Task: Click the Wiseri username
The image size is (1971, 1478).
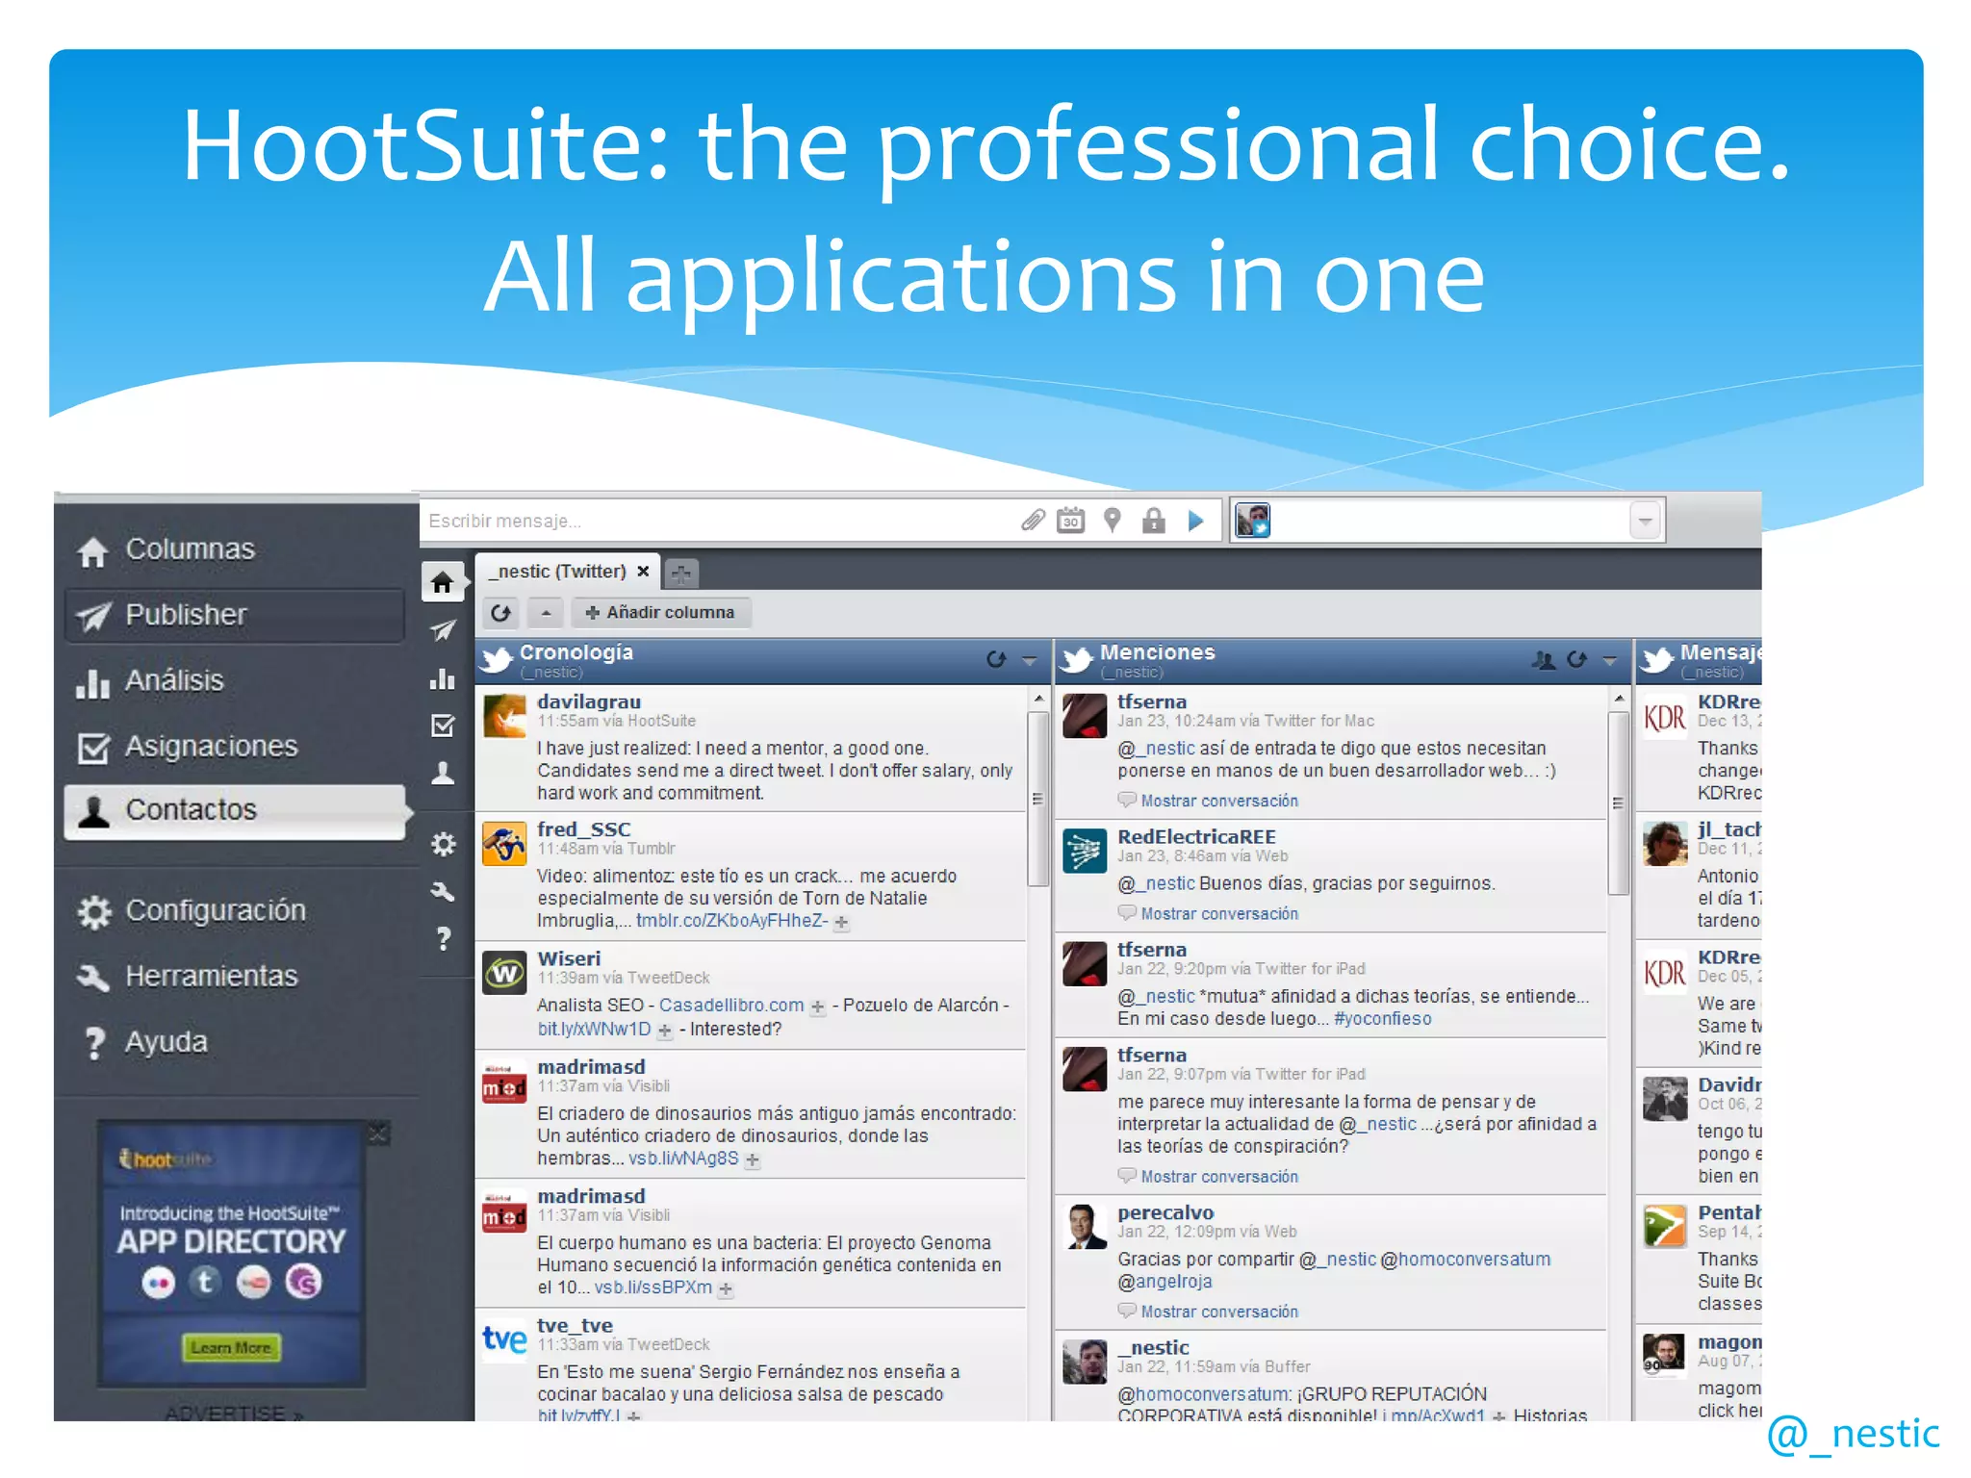Action: 569,958
